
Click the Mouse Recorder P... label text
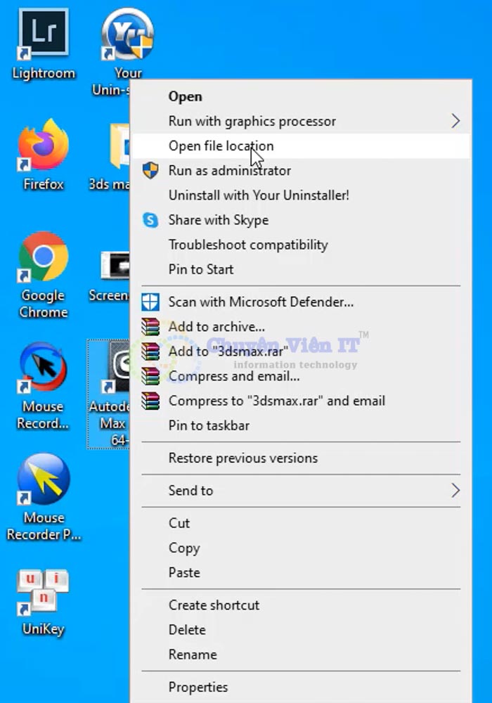click(44, 526)
